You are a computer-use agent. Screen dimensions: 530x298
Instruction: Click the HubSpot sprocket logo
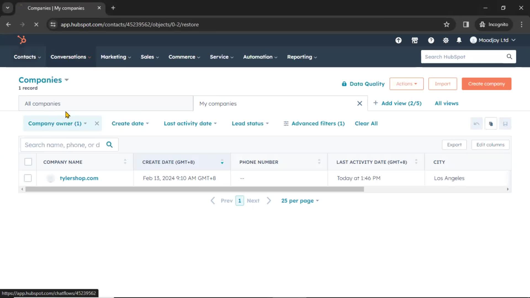tap(22, 40)
